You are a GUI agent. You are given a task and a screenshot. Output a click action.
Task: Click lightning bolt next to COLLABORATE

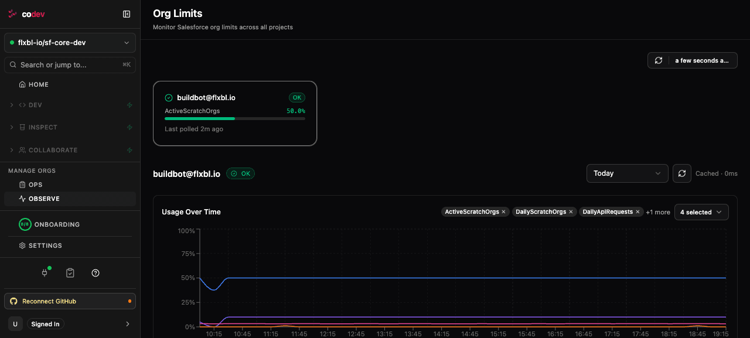click(129, 150)
